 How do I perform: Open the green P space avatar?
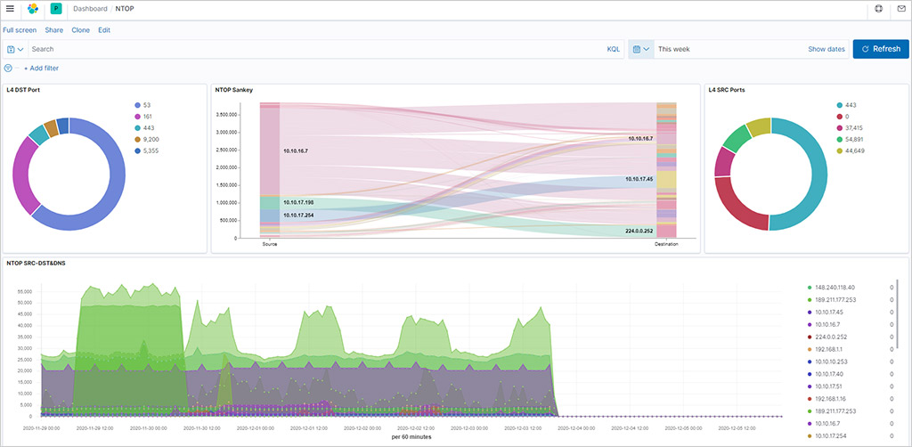(x=55, y=9)
